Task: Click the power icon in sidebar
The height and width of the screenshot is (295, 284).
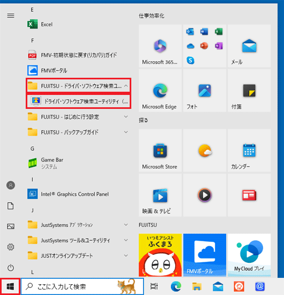Action: coord(11,268)
